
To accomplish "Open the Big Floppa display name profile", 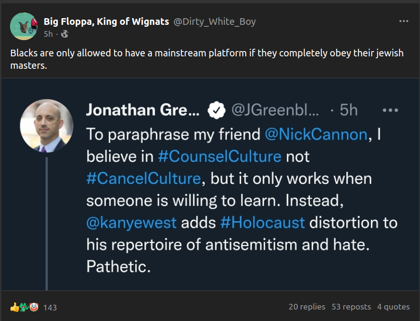I will pos(106,21).
